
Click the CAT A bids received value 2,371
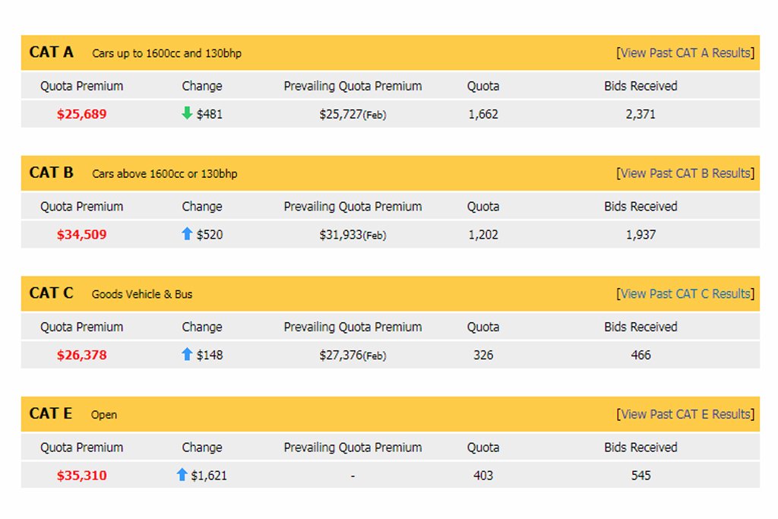coord(640,114)
